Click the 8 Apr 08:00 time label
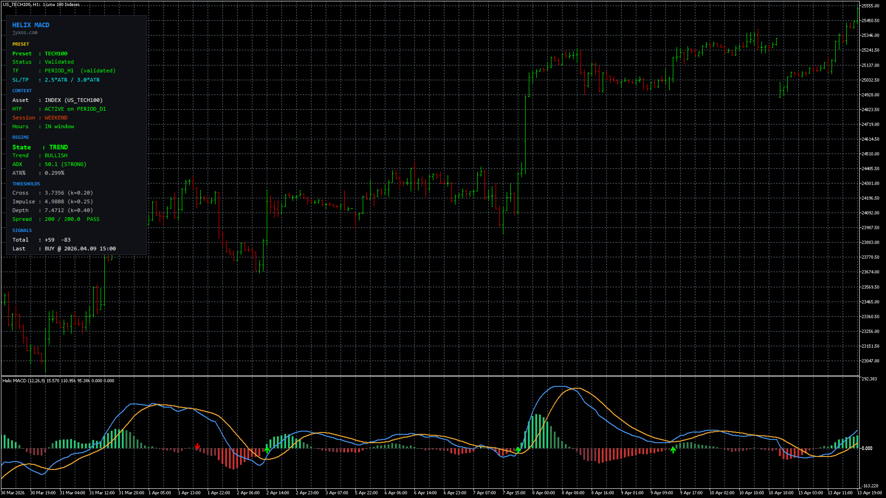Viewport: 886px width, 498px height. coord(573,493)
